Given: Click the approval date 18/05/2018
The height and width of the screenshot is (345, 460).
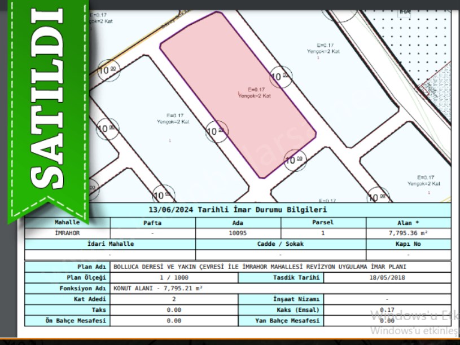Looking at the screenshot, I should pyautogui.click(x=387, y=277).
